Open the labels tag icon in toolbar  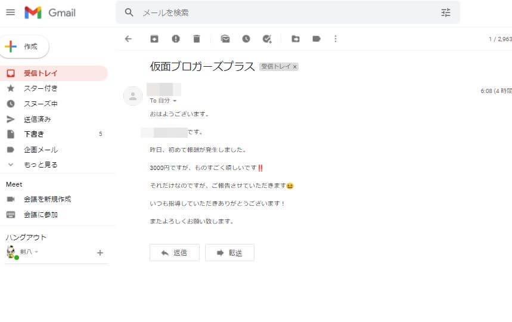coord(316,39)
